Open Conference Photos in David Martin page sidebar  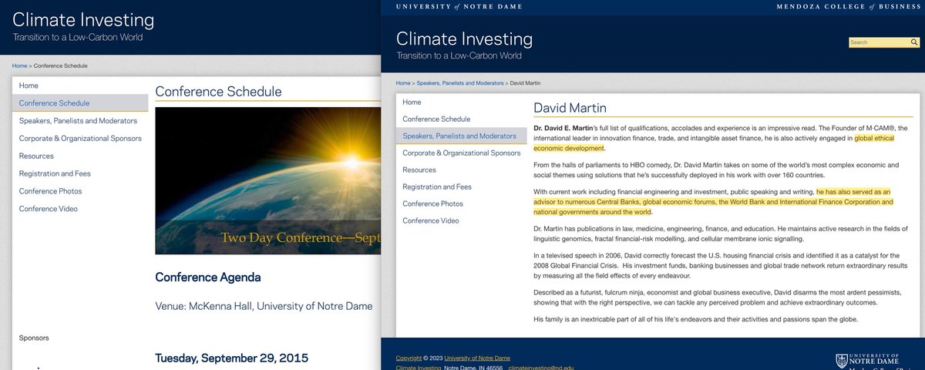pyautogui.click(x=432, y=203)
